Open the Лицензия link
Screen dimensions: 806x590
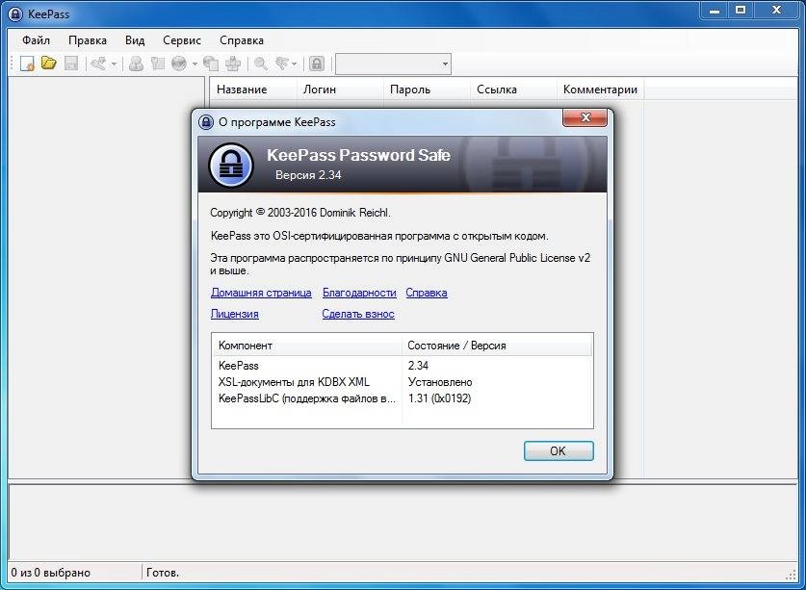click(x=234, y=314)
